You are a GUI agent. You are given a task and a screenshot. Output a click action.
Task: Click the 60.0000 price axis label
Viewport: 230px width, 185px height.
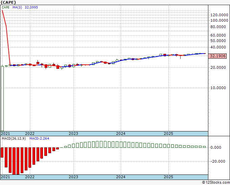pos(218,35)
